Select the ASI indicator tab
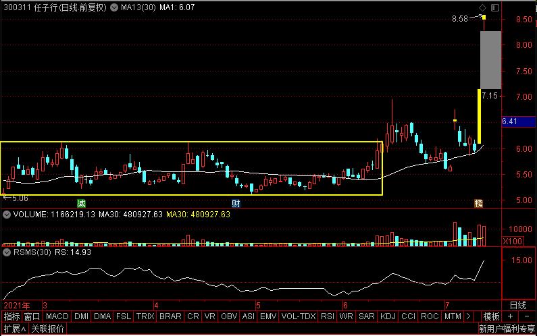The width and height of the screenshot is (537, 336). (x=249, y=316)
